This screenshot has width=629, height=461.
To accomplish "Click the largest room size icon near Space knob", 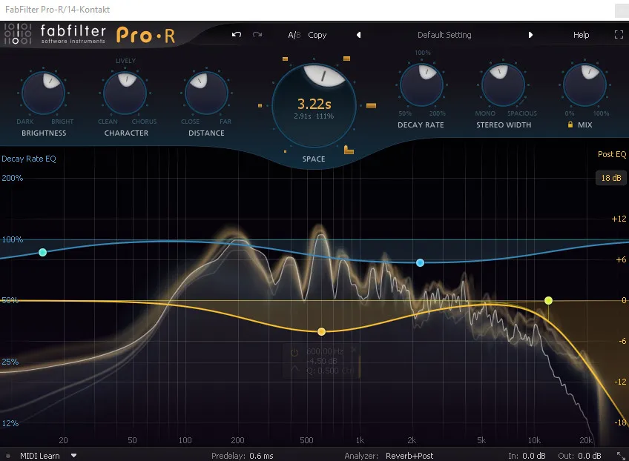I will pos(349,150).
